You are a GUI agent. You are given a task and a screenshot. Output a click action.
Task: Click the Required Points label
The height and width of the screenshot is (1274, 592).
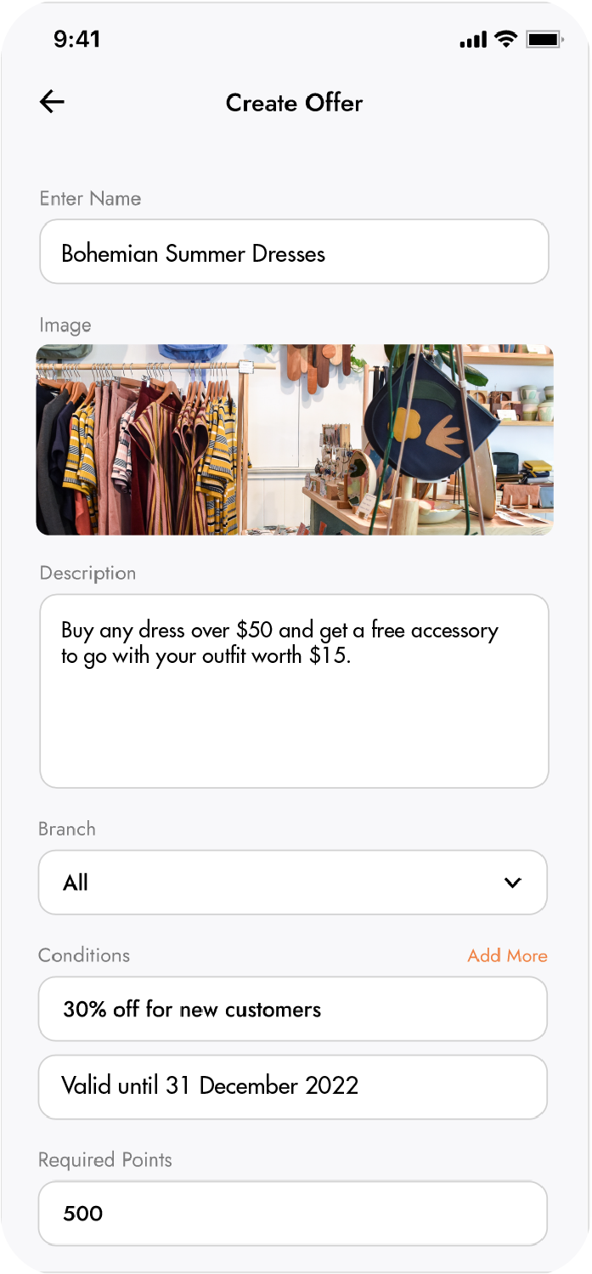(105, 1160)
